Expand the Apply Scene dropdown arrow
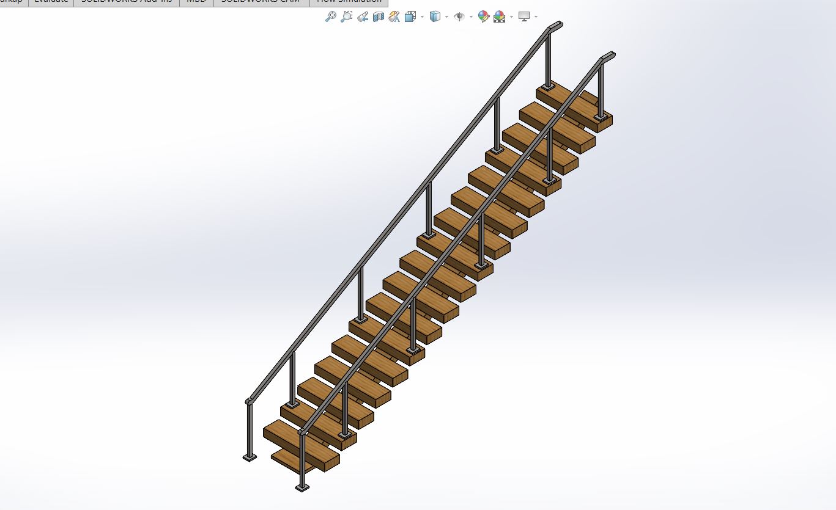The image size is (836, 510). pyautogui.click(x=511, y=17)
